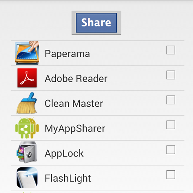193x193 pixels.
Task: Tap the blue Share button
Action: click(96, 23)
